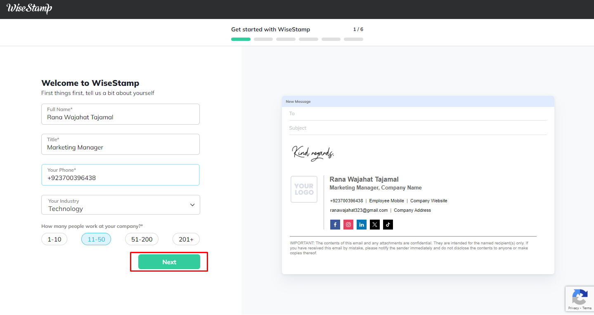Click the Industry dropdown chevron arrow
Image resolution: width=594 pixels, height=315 pixels.
[x=192, y=205]
